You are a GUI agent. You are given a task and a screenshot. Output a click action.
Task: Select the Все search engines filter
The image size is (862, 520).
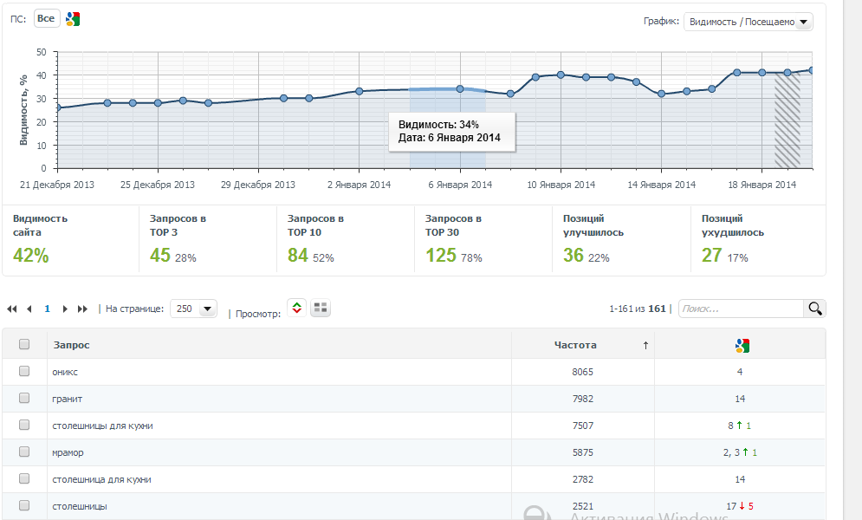pyautogui.click(x=46, y=19)
